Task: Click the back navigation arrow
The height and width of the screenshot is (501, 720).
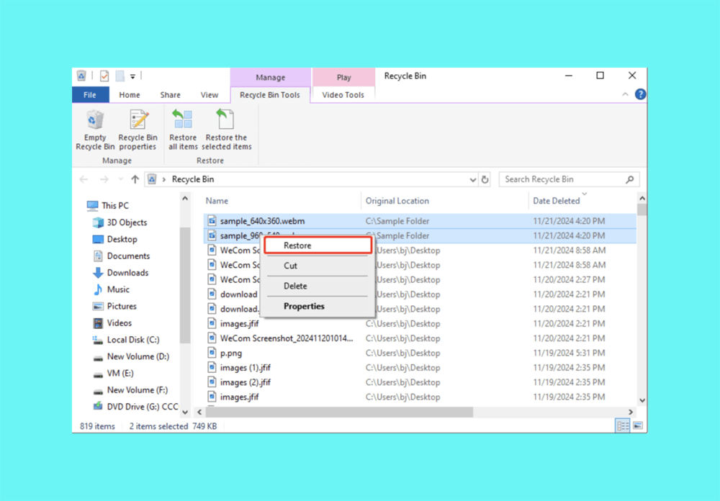Action: [84, 179]
